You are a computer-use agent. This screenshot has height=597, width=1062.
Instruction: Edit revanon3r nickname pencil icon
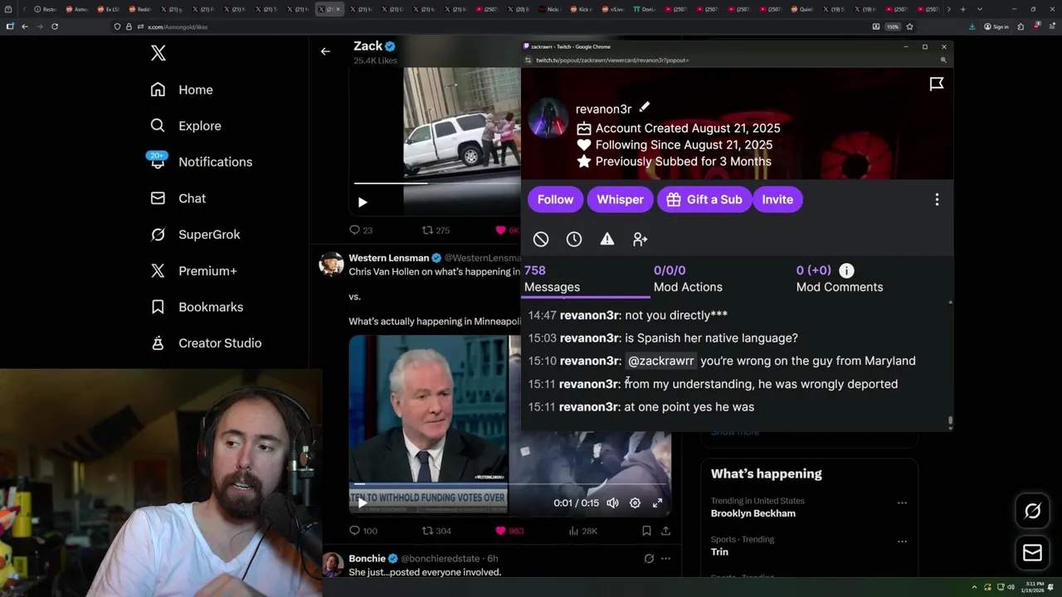[x=645, y=107]
